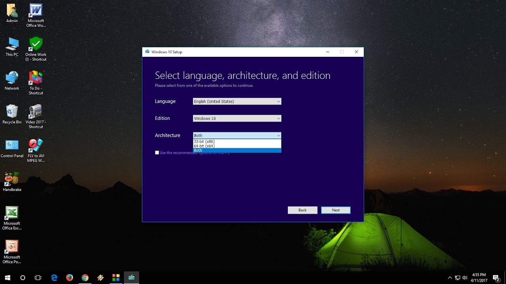This screenshot has height=284, width=506.
Task: Open FLV to AVI MPEG converter icon
Action: [x=36, y=151]
